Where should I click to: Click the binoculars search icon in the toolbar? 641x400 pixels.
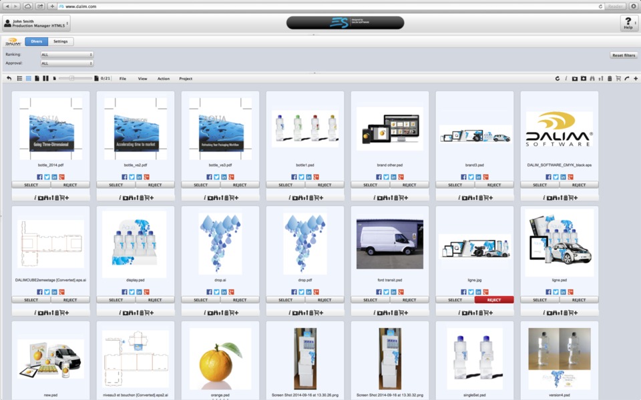(x=592, y=79)
